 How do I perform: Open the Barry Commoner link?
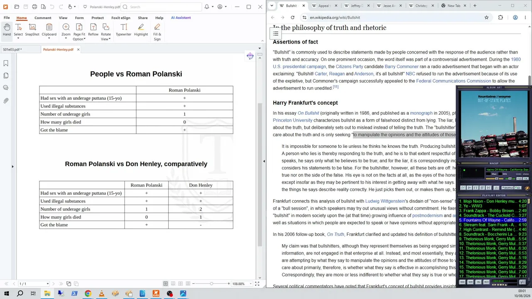point(401,66)
